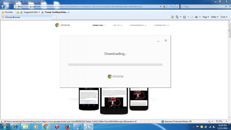Open the CHROMEBOOKS navigation menu item
This screenshot has height=130, width=231.
[138, 25]
